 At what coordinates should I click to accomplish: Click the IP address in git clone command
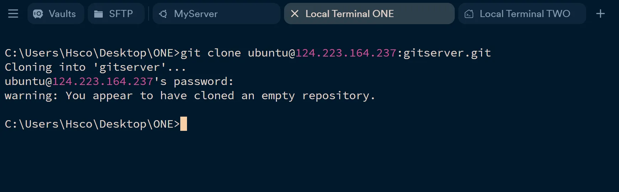[x=346, y=53]
